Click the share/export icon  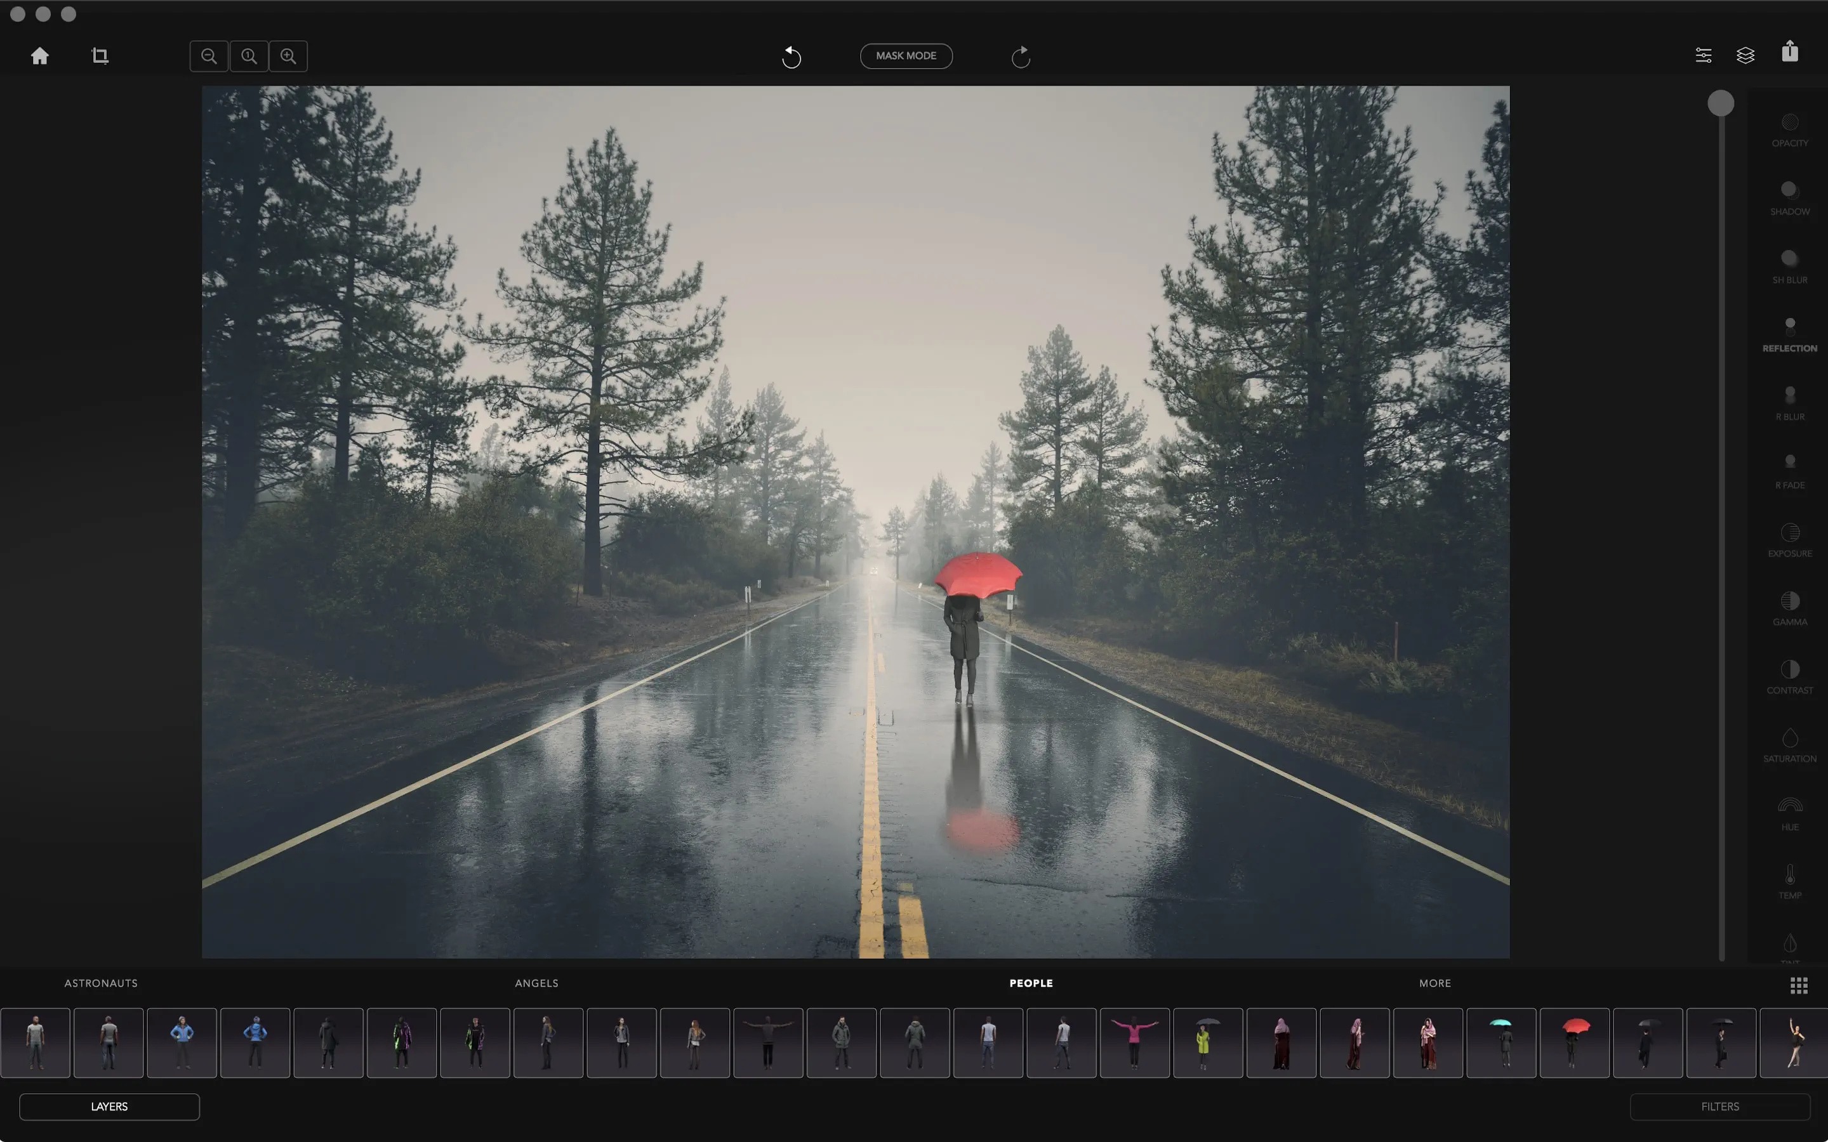1789,52
